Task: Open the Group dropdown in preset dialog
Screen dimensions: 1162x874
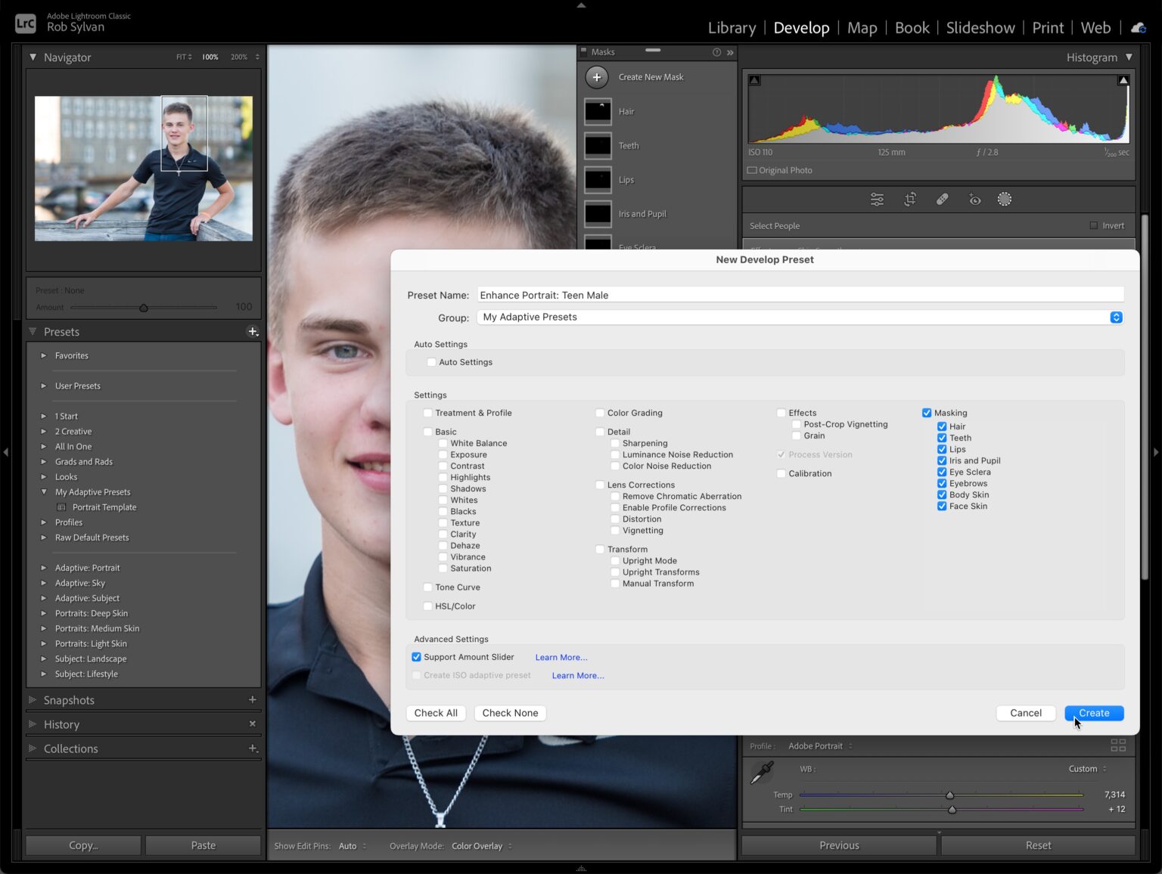Action: 1117,317
